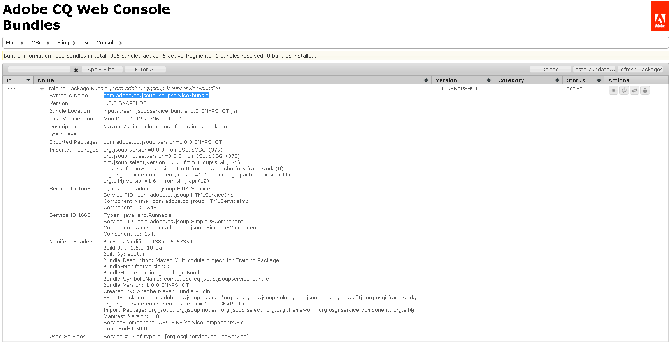The width and height of the screenshot is (669, 342).
Task: Sort by the Category column arrows
Action: click(x=557, y=80)
